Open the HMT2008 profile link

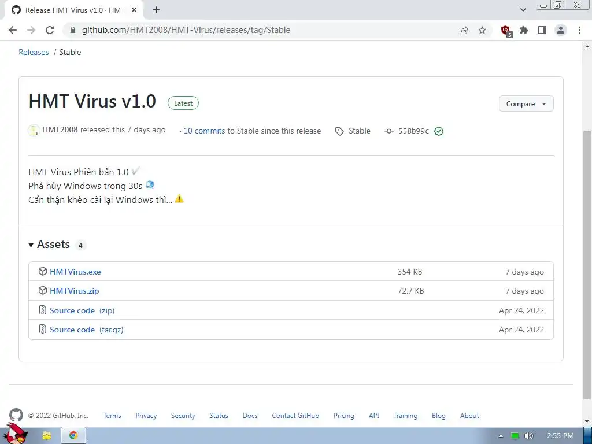pyautogui.click(x=60, y=129)
